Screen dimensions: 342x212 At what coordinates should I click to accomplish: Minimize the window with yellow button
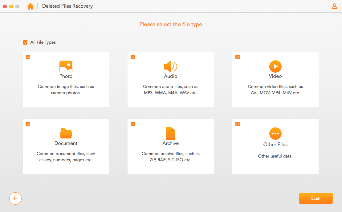click(11, 6)
